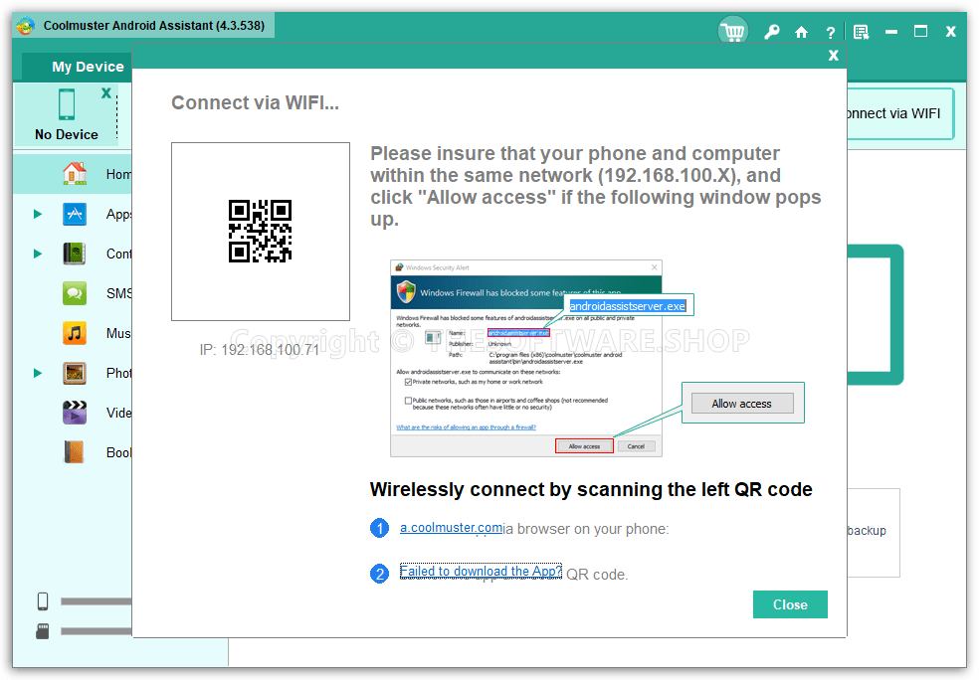Image resolution: width=979 pixels, height=680 pixels.
Task: Click the phone storage usage bar
Action: click(x=97, y=601)
